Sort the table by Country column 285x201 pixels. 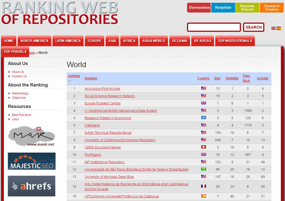[203, 78]
